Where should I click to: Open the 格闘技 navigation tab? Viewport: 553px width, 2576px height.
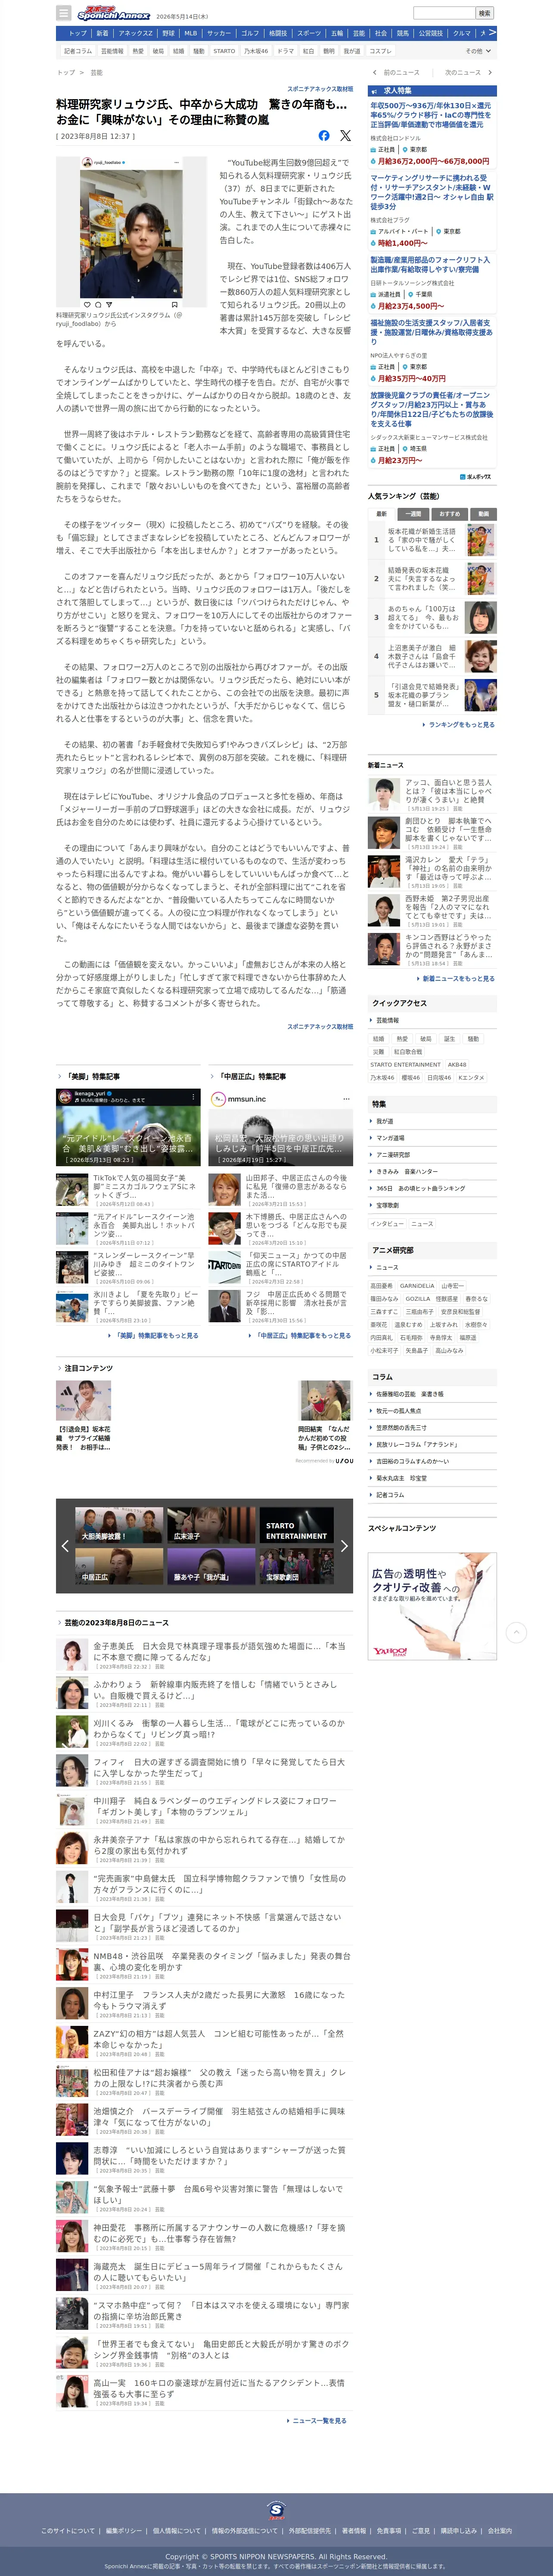point(279,33)
